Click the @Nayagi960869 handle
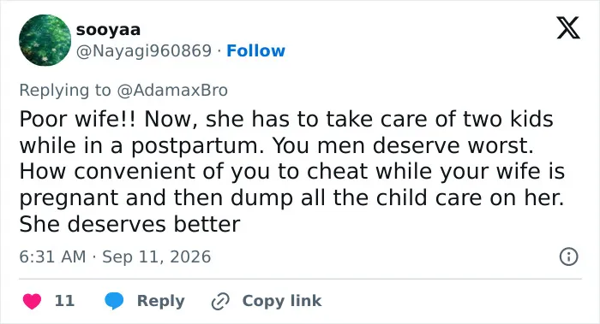This screenshot has height=324, width=600. (x=144, y=50)
